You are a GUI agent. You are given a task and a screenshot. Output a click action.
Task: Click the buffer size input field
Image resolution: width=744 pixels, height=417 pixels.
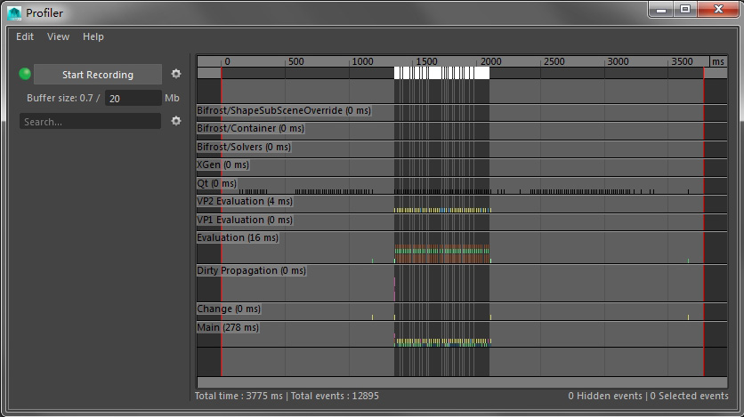tap(133, 99)
